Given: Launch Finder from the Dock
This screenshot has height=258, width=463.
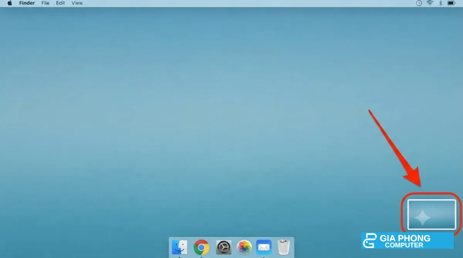Looking at the screenshot, I should pos(179,247).
